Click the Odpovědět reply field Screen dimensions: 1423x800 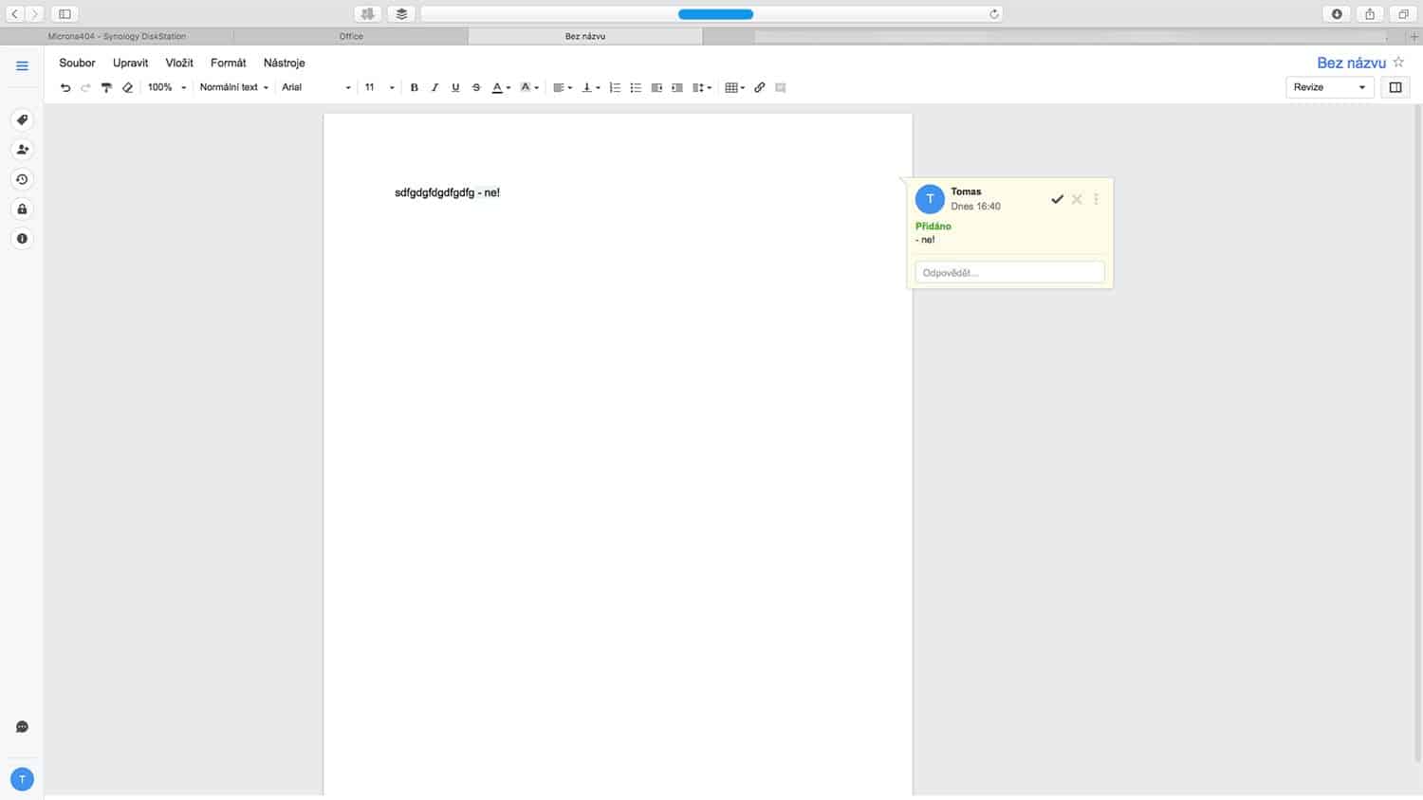point(1009,273)
